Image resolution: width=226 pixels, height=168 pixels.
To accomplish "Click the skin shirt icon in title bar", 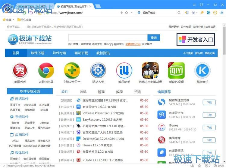I will tap(201, 5).
